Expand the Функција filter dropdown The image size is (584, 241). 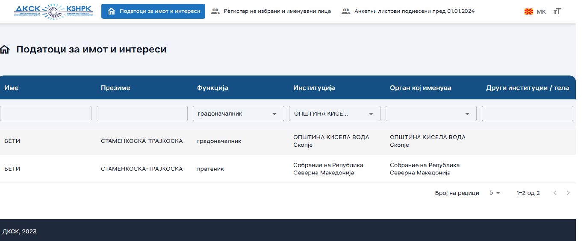274,114
